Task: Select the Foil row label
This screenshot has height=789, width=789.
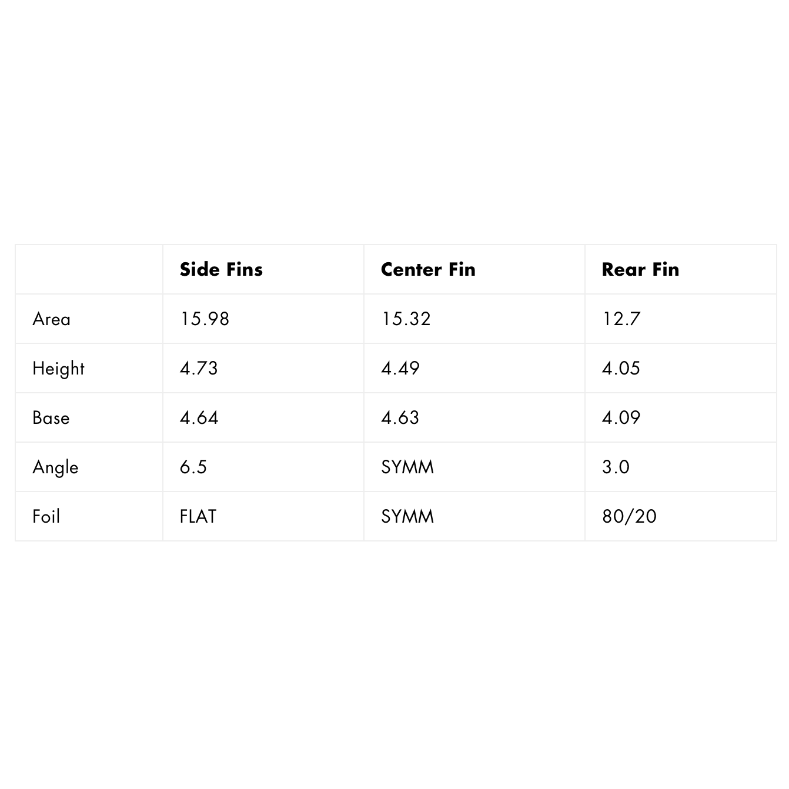Action: coord(46,517)
